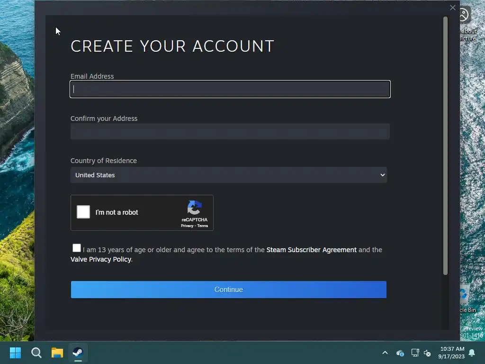
Task: Check the I'm not a robot box
Action: 83,212
